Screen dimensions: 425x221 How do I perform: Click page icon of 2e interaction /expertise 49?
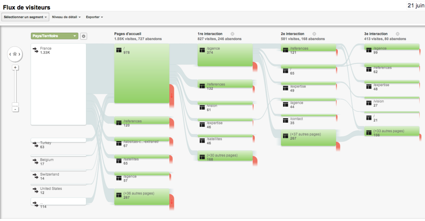(x=286, y=88)
